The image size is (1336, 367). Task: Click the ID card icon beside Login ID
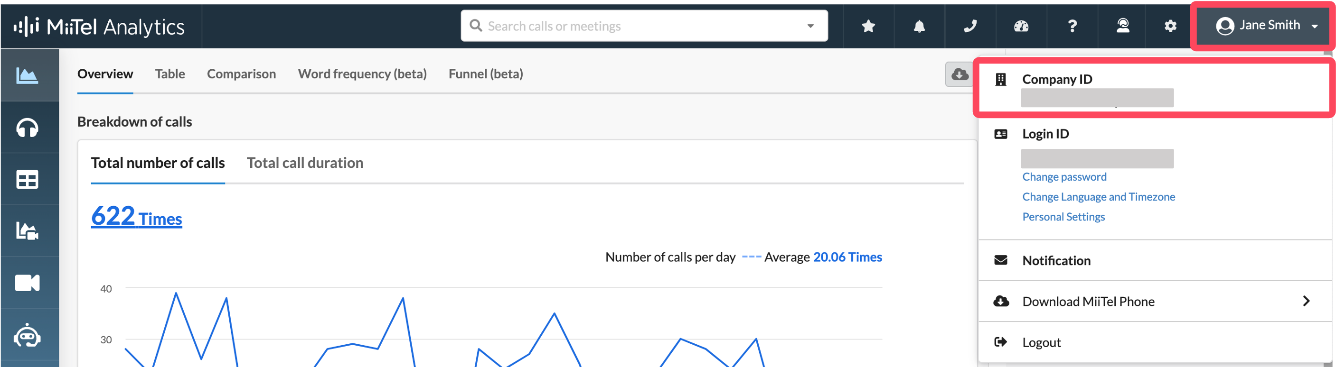[1000, 134]
